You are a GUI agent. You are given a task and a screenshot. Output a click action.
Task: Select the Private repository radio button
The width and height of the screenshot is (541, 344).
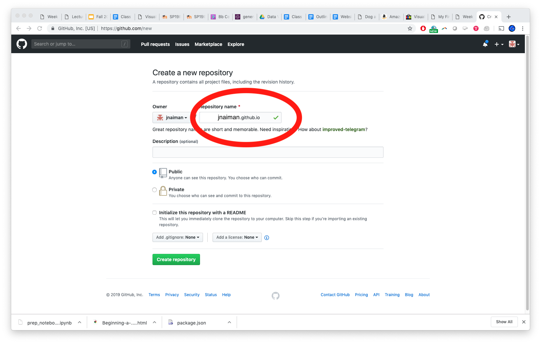[154, 190]
